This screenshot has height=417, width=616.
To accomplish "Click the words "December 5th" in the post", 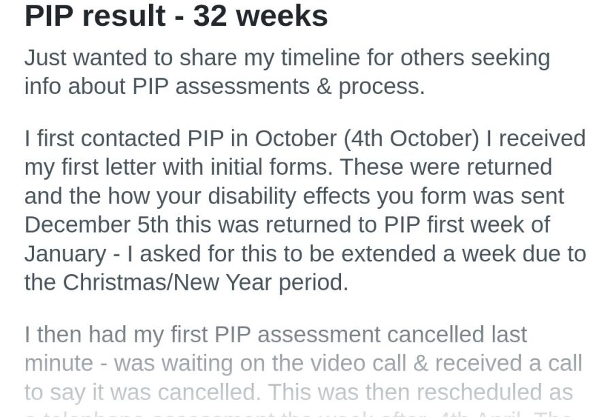I will click(97, 224).
